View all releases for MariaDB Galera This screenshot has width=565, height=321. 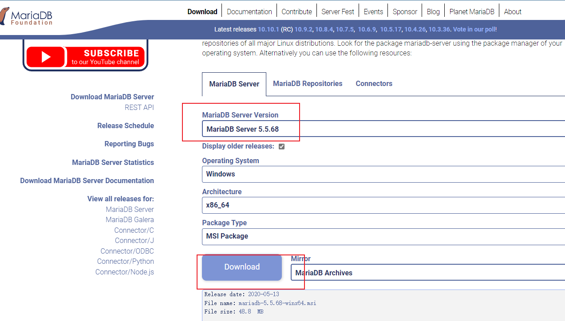coord(130,219)
